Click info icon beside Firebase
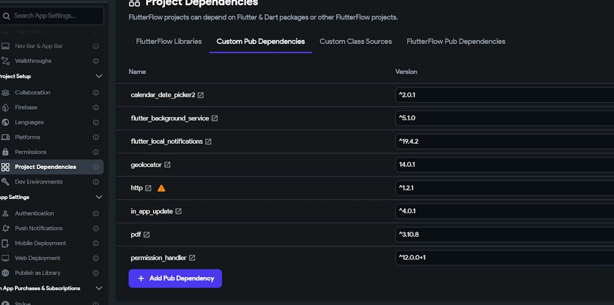The width and height of the screenshot is (614, 305). click(96, 107)
